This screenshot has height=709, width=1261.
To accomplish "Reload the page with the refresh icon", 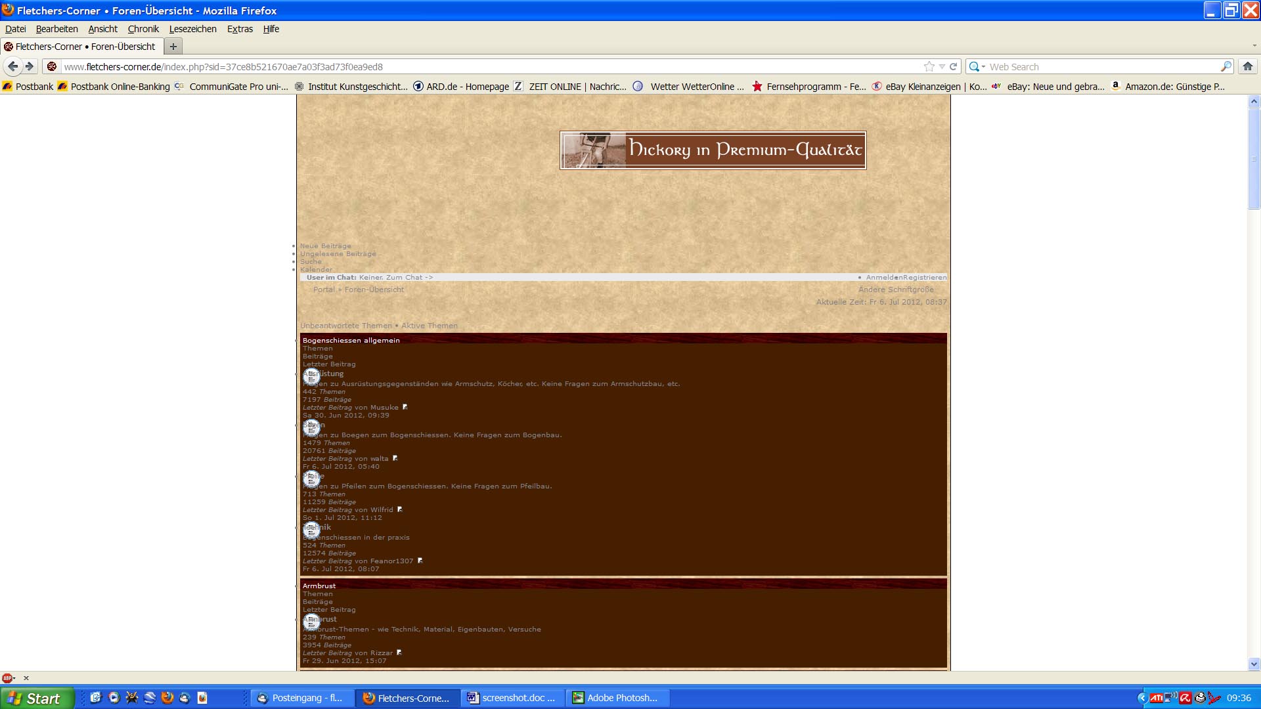I will point(953,66).
